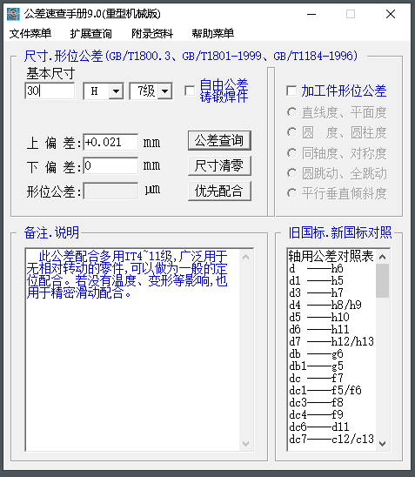Click the up arrow of 备注说明 scrollbar
The image size is (415, 477).
tap(246, 258)
